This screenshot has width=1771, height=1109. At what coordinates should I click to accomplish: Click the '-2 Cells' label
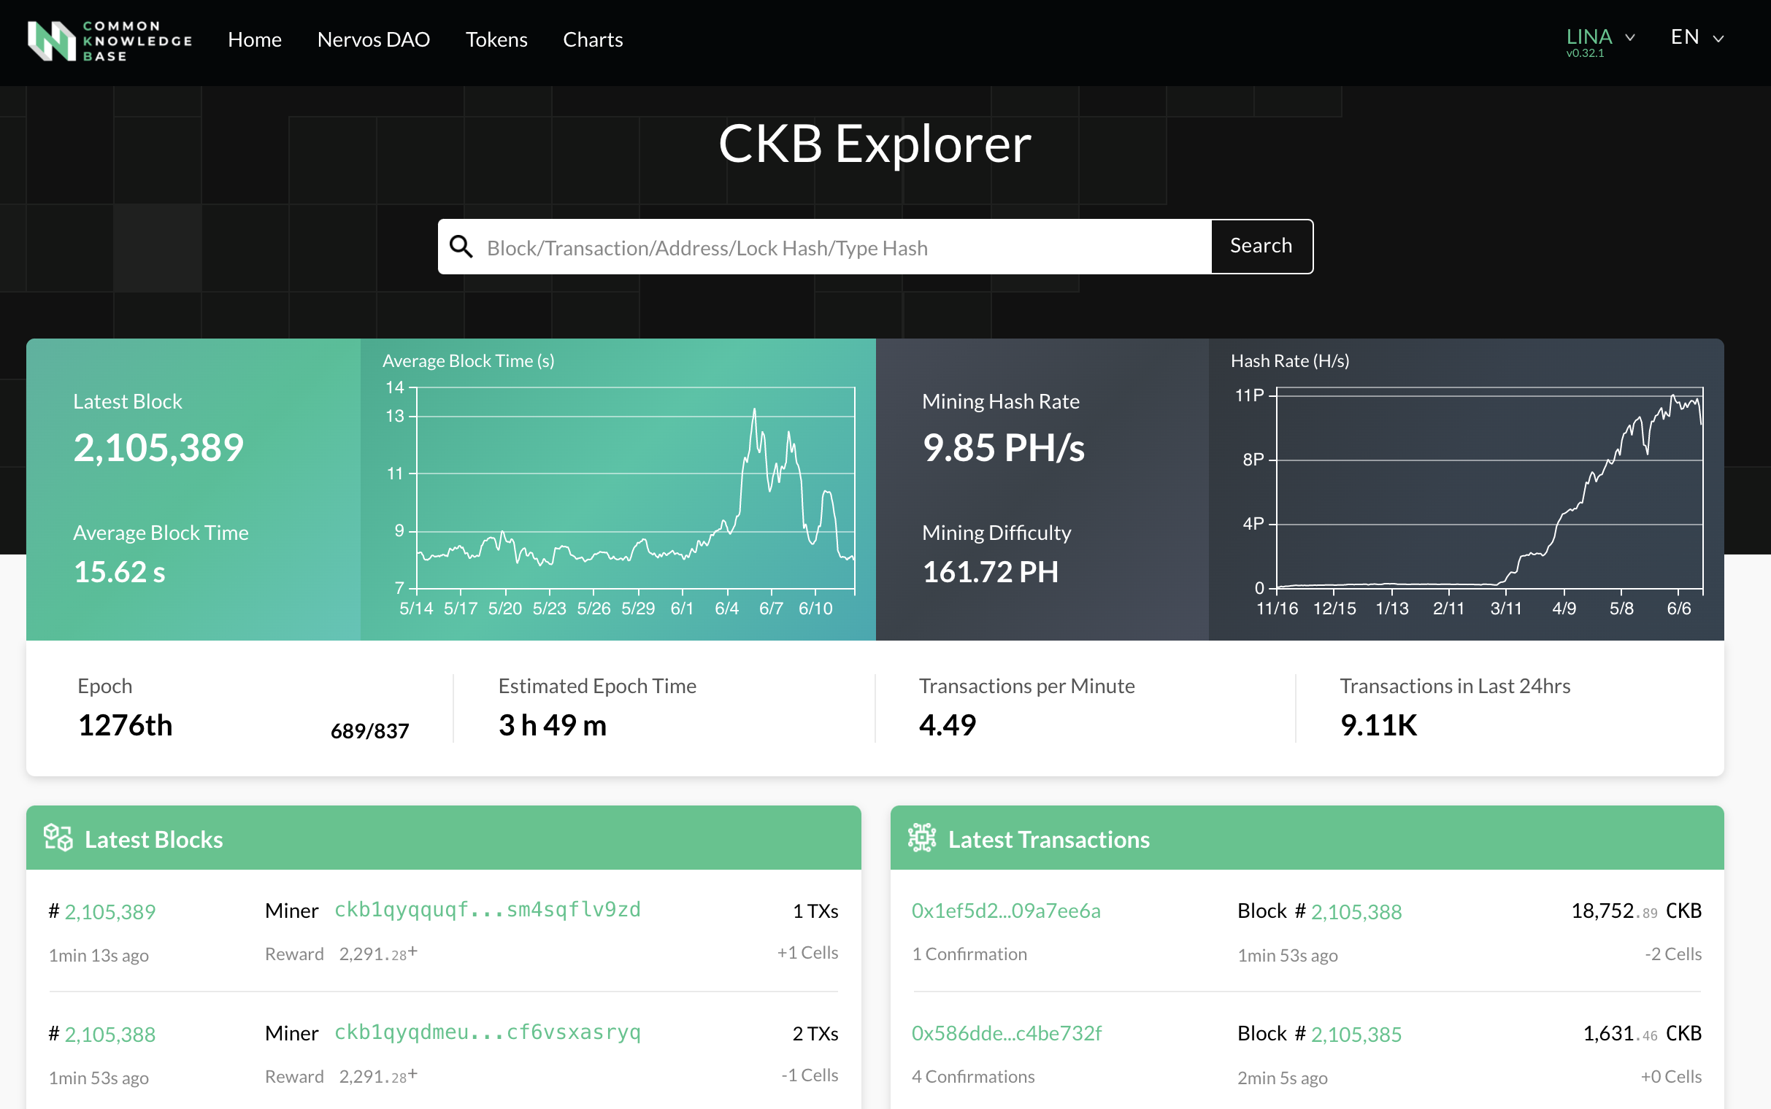tap(1672, 954)
